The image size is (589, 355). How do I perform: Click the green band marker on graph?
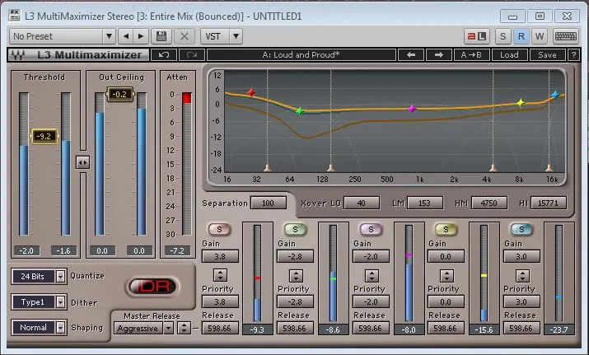point(300,111)
